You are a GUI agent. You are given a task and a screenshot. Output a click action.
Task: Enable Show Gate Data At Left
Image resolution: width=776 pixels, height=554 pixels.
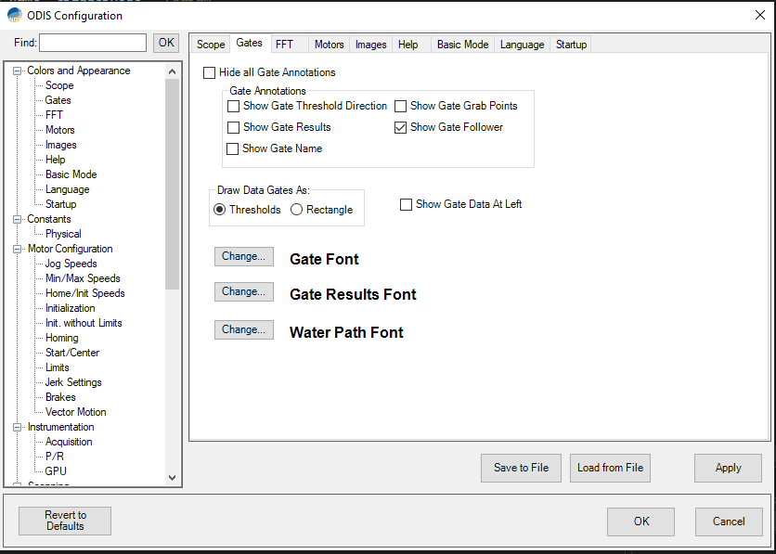pos(407,204)
